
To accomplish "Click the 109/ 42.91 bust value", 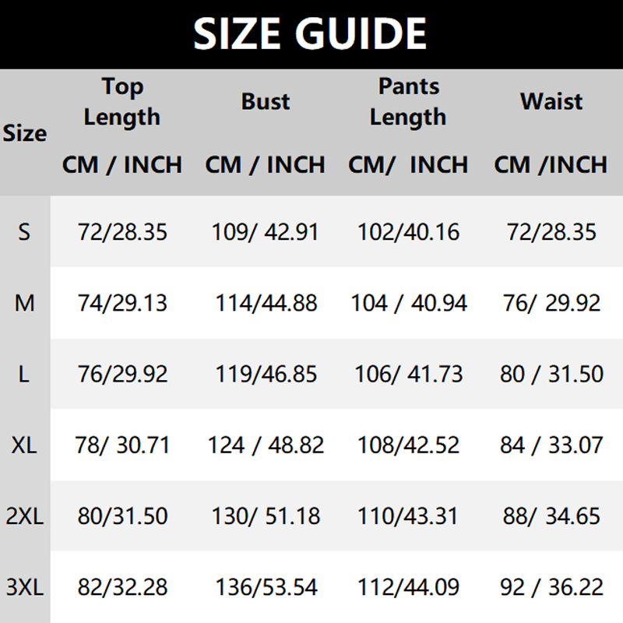I will [x=265, y=232].
